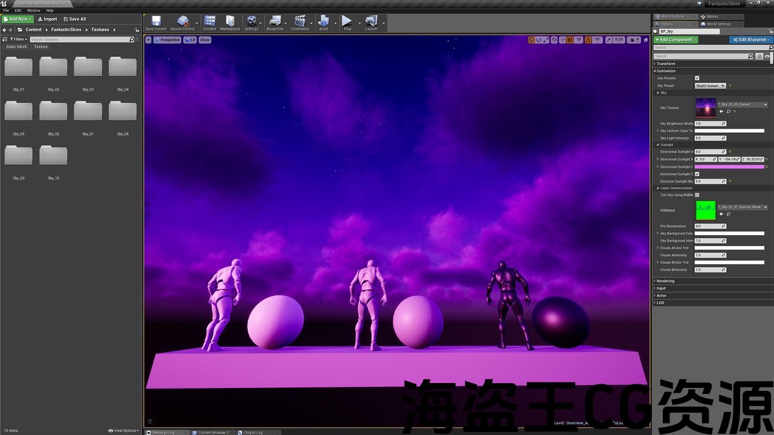Expand the Rendering section
Viewport: 774px width, 435px height.
pos(665,281)
